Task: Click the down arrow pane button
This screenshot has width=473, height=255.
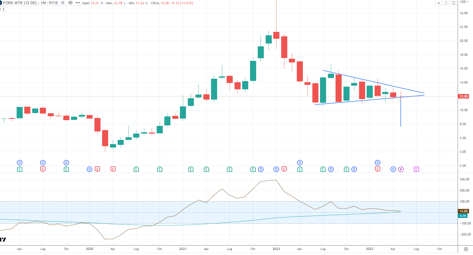Action: click(439, 3)
